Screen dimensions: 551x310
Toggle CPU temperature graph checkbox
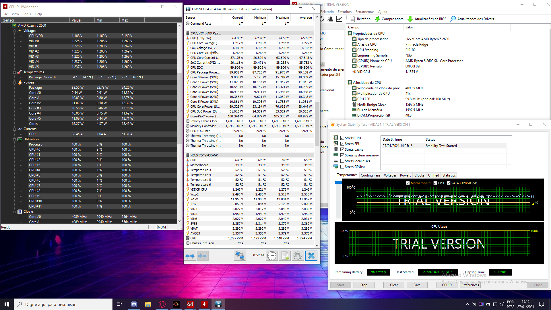point(435,183)
